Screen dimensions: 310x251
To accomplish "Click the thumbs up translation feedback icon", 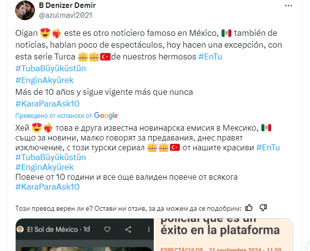I will [249, 208].
